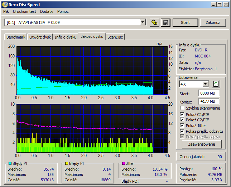Toggle the Szybkie skanowanie checkbox
This screenshot has width=231, height=187.
coord(182,108)
